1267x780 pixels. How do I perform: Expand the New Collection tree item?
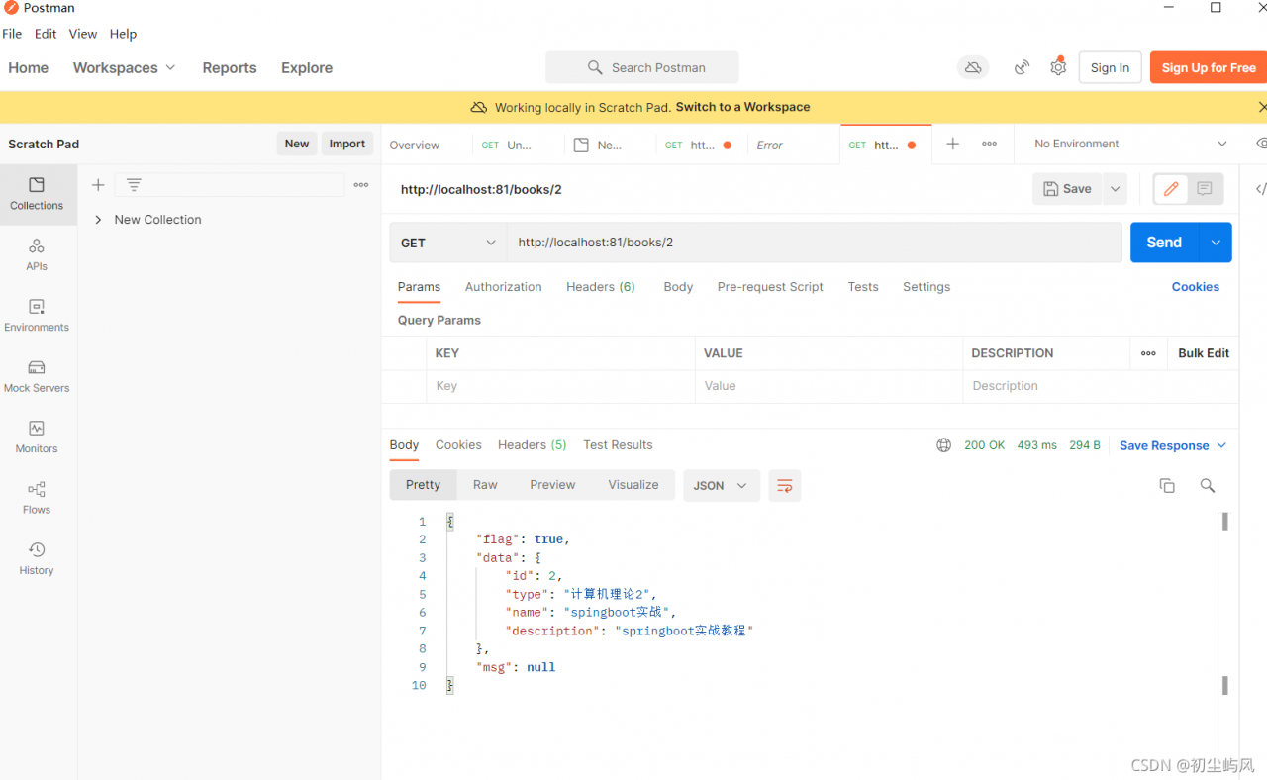click(98, 220)
